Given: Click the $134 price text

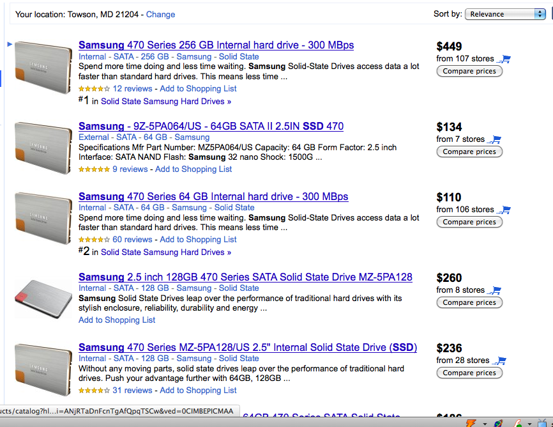Looking at the screenshot, I should pyautogui.click(x=449, y=127).
